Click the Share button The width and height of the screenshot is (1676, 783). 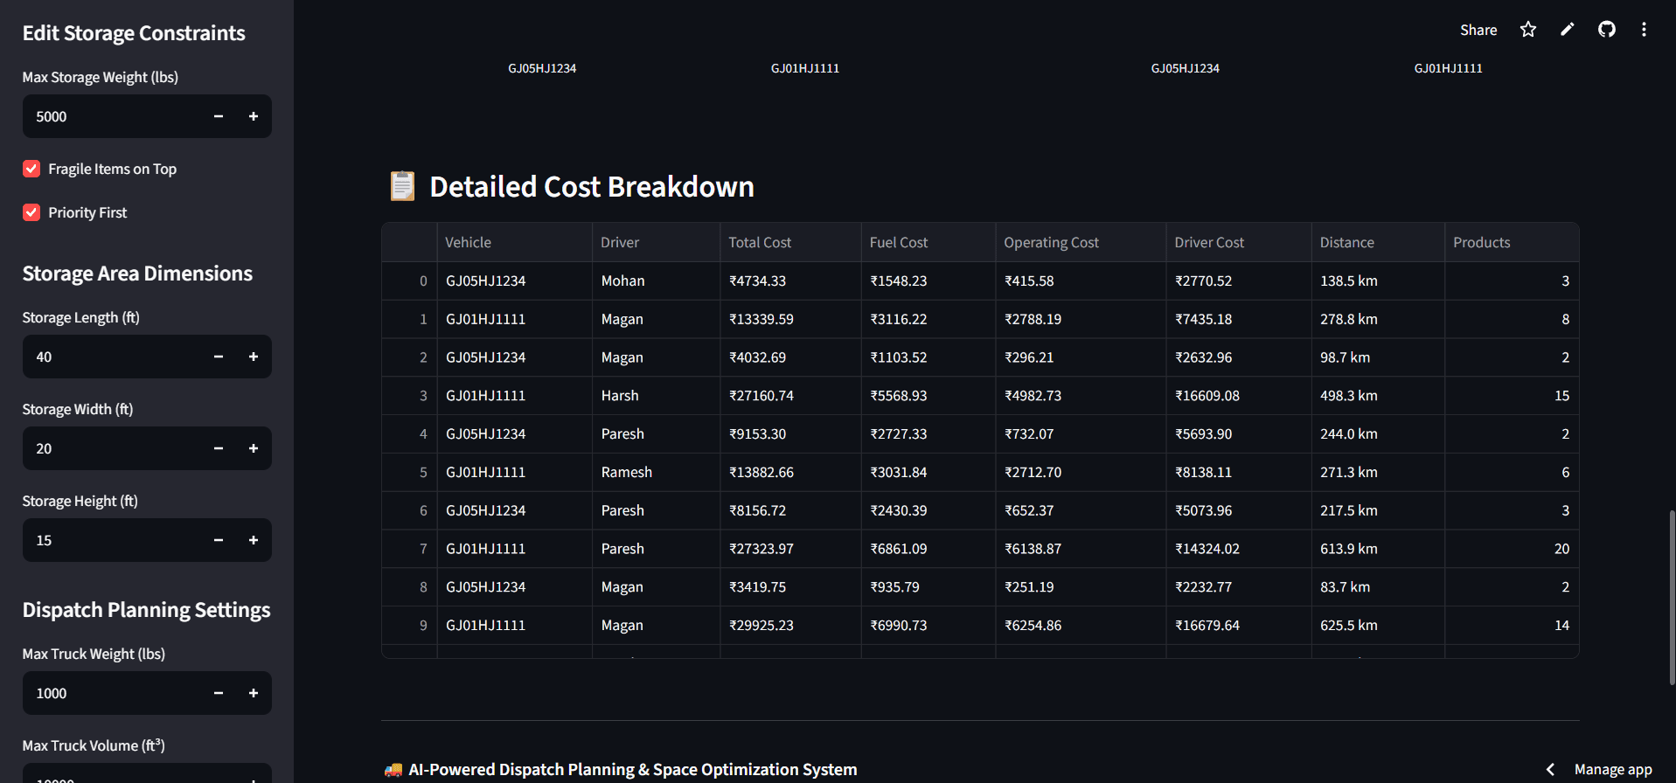click(1478, 30)
